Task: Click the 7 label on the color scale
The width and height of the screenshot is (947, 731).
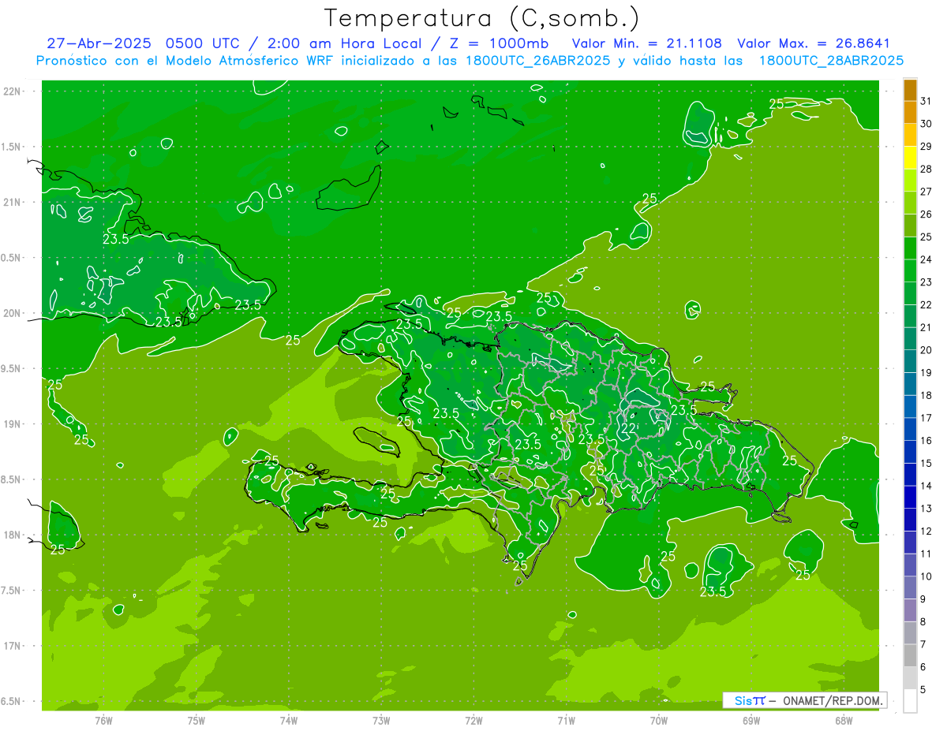Action: (x=923, y=645)
